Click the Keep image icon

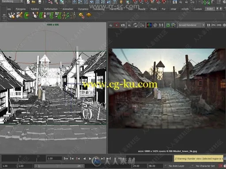tap(168, 25)
